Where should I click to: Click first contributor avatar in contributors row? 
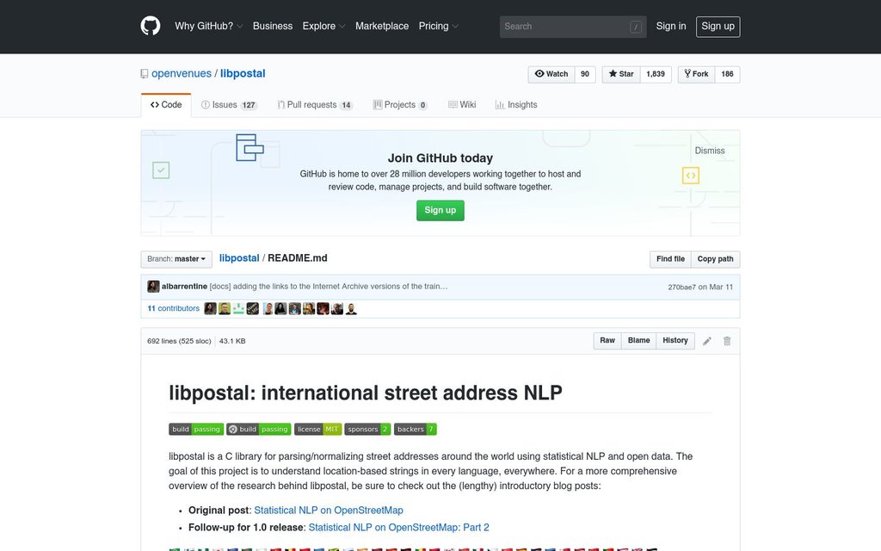click(210, 308)
